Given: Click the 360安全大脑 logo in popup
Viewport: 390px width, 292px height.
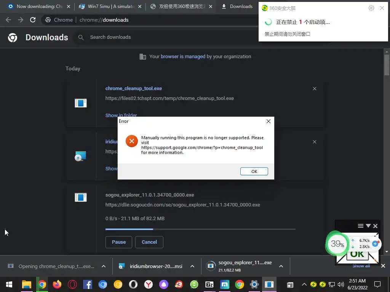Looking at the screenshot, I should coord(265,8).
